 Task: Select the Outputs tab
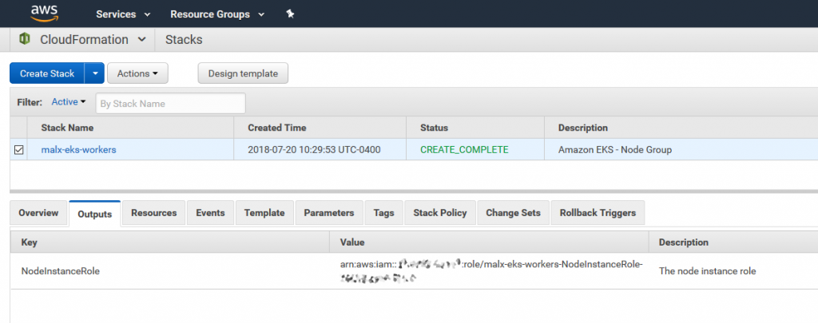click(95, 214)
